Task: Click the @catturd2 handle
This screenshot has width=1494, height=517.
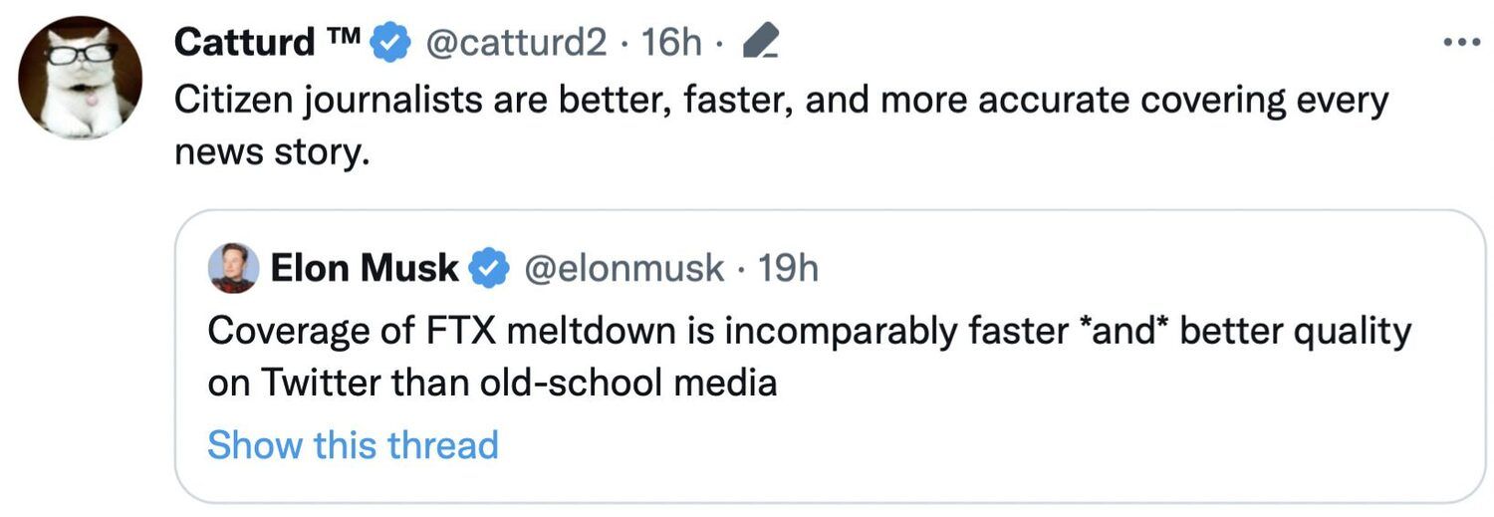Action: [x=516, y=43]
